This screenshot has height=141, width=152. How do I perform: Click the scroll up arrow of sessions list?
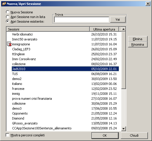(x=123, y=29)
